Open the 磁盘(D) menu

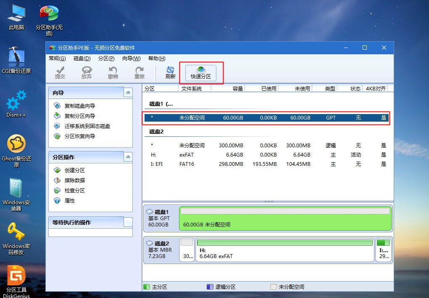pyautogui.click(x=82, y=59)
